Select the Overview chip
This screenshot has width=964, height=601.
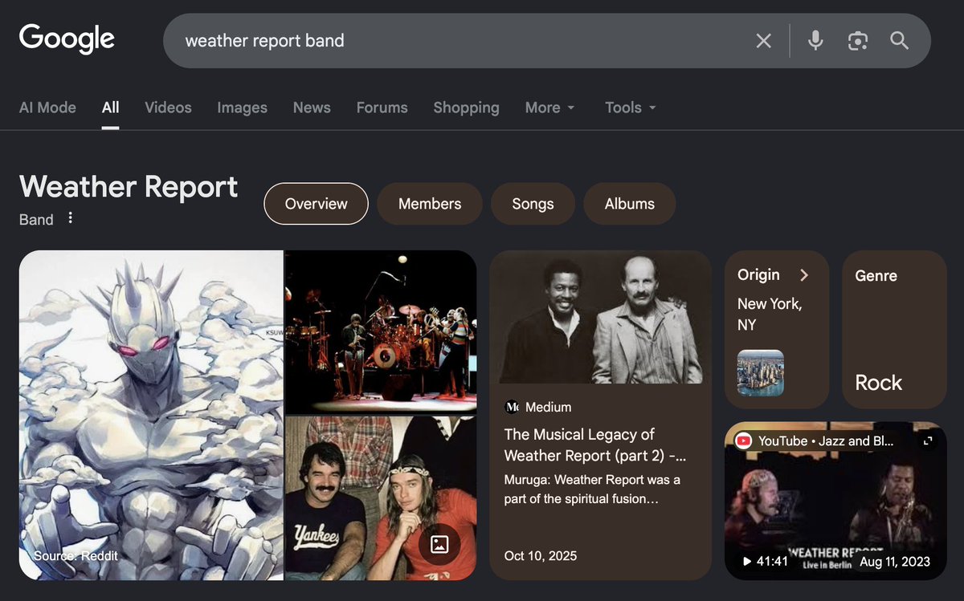click(316, 204)
